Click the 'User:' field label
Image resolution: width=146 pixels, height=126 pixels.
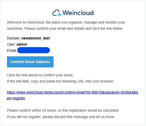pos(11,44)
